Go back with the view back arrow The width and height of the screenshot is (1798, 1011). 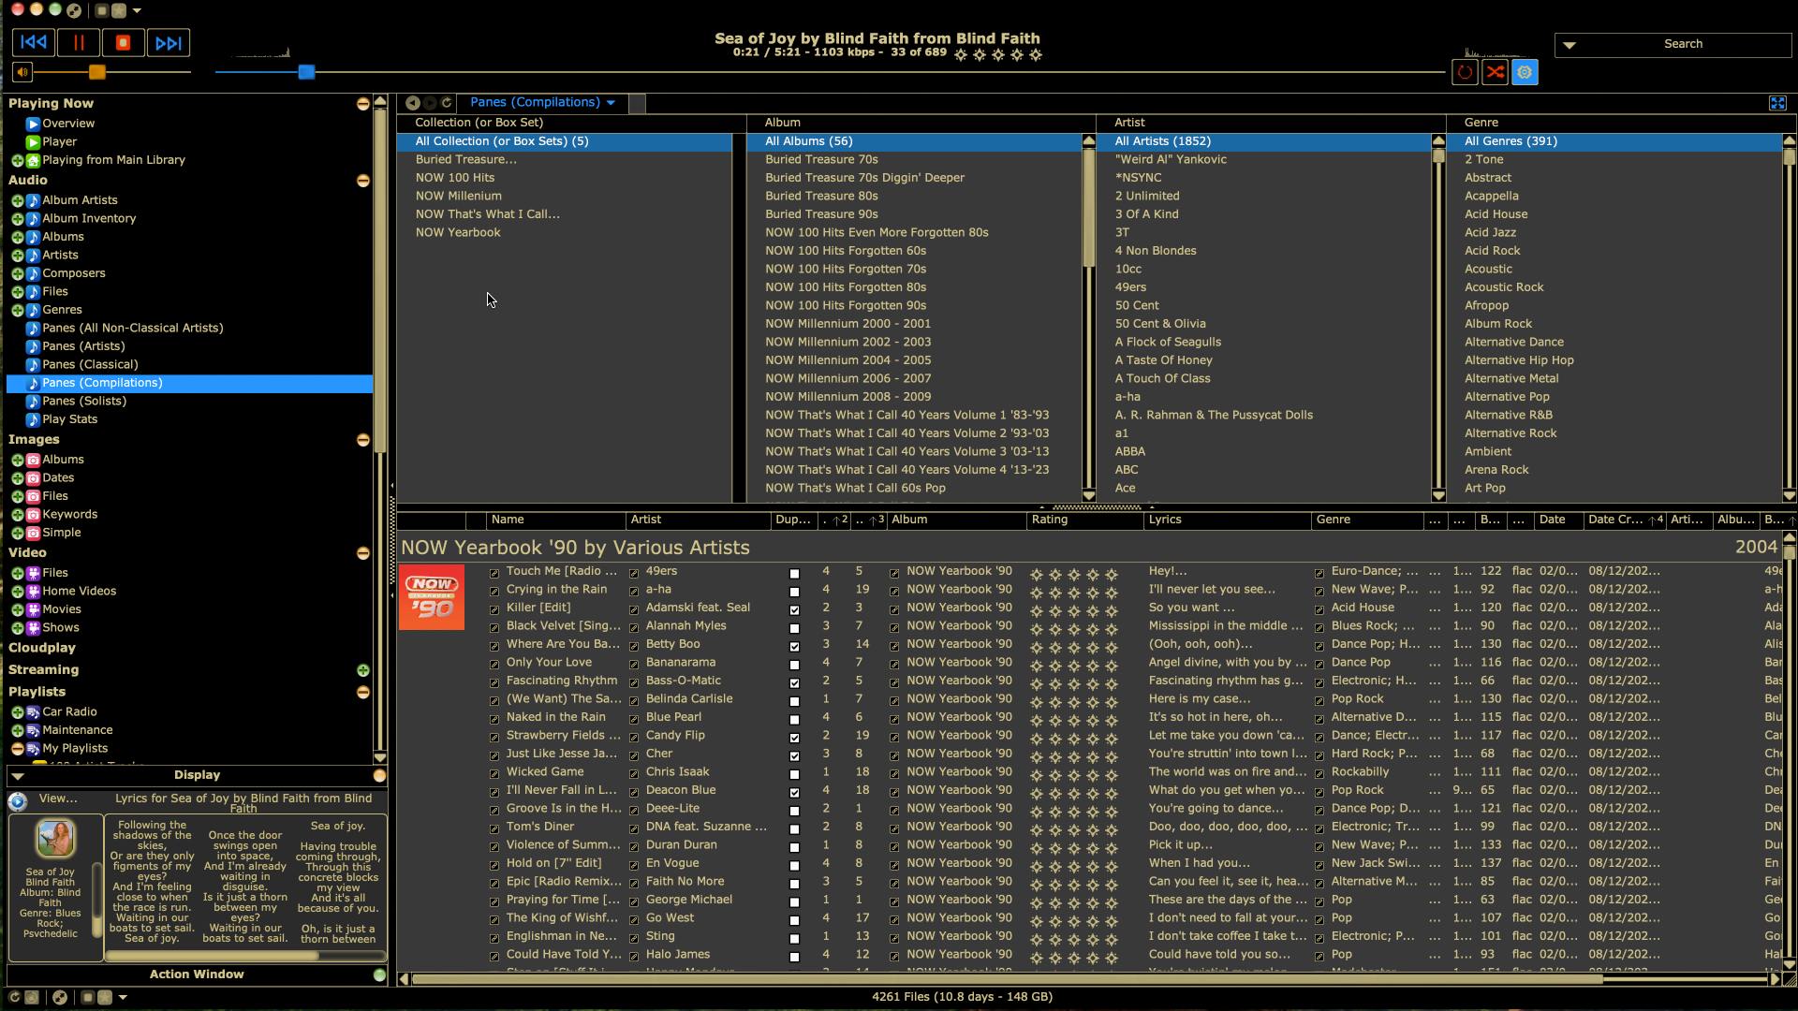pyautogui.click(x=412, y=103)
